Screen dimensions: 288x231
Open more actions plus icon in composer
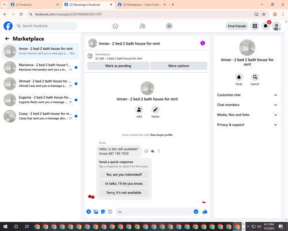[x=89, y=212]
